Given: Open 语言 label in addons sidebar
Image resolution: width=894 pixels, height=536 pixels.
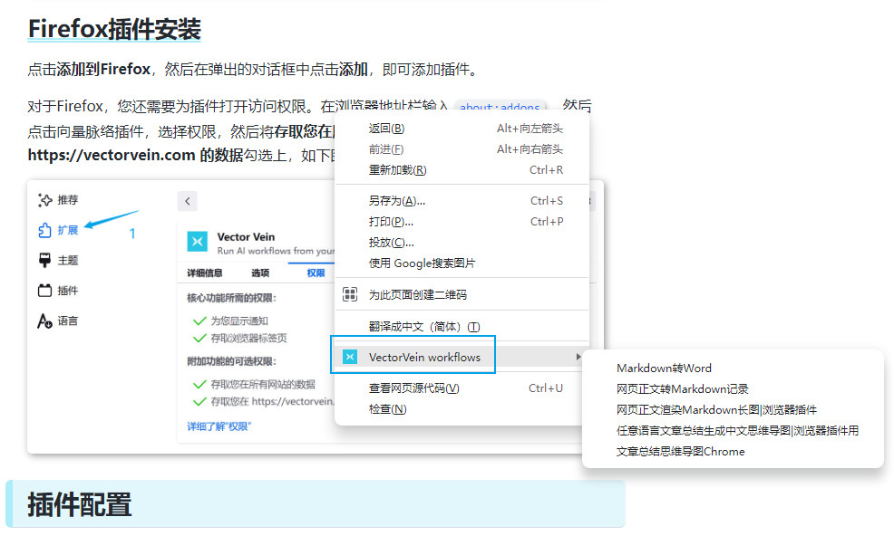Looking at the screenshot, I should tap(68, 321).
